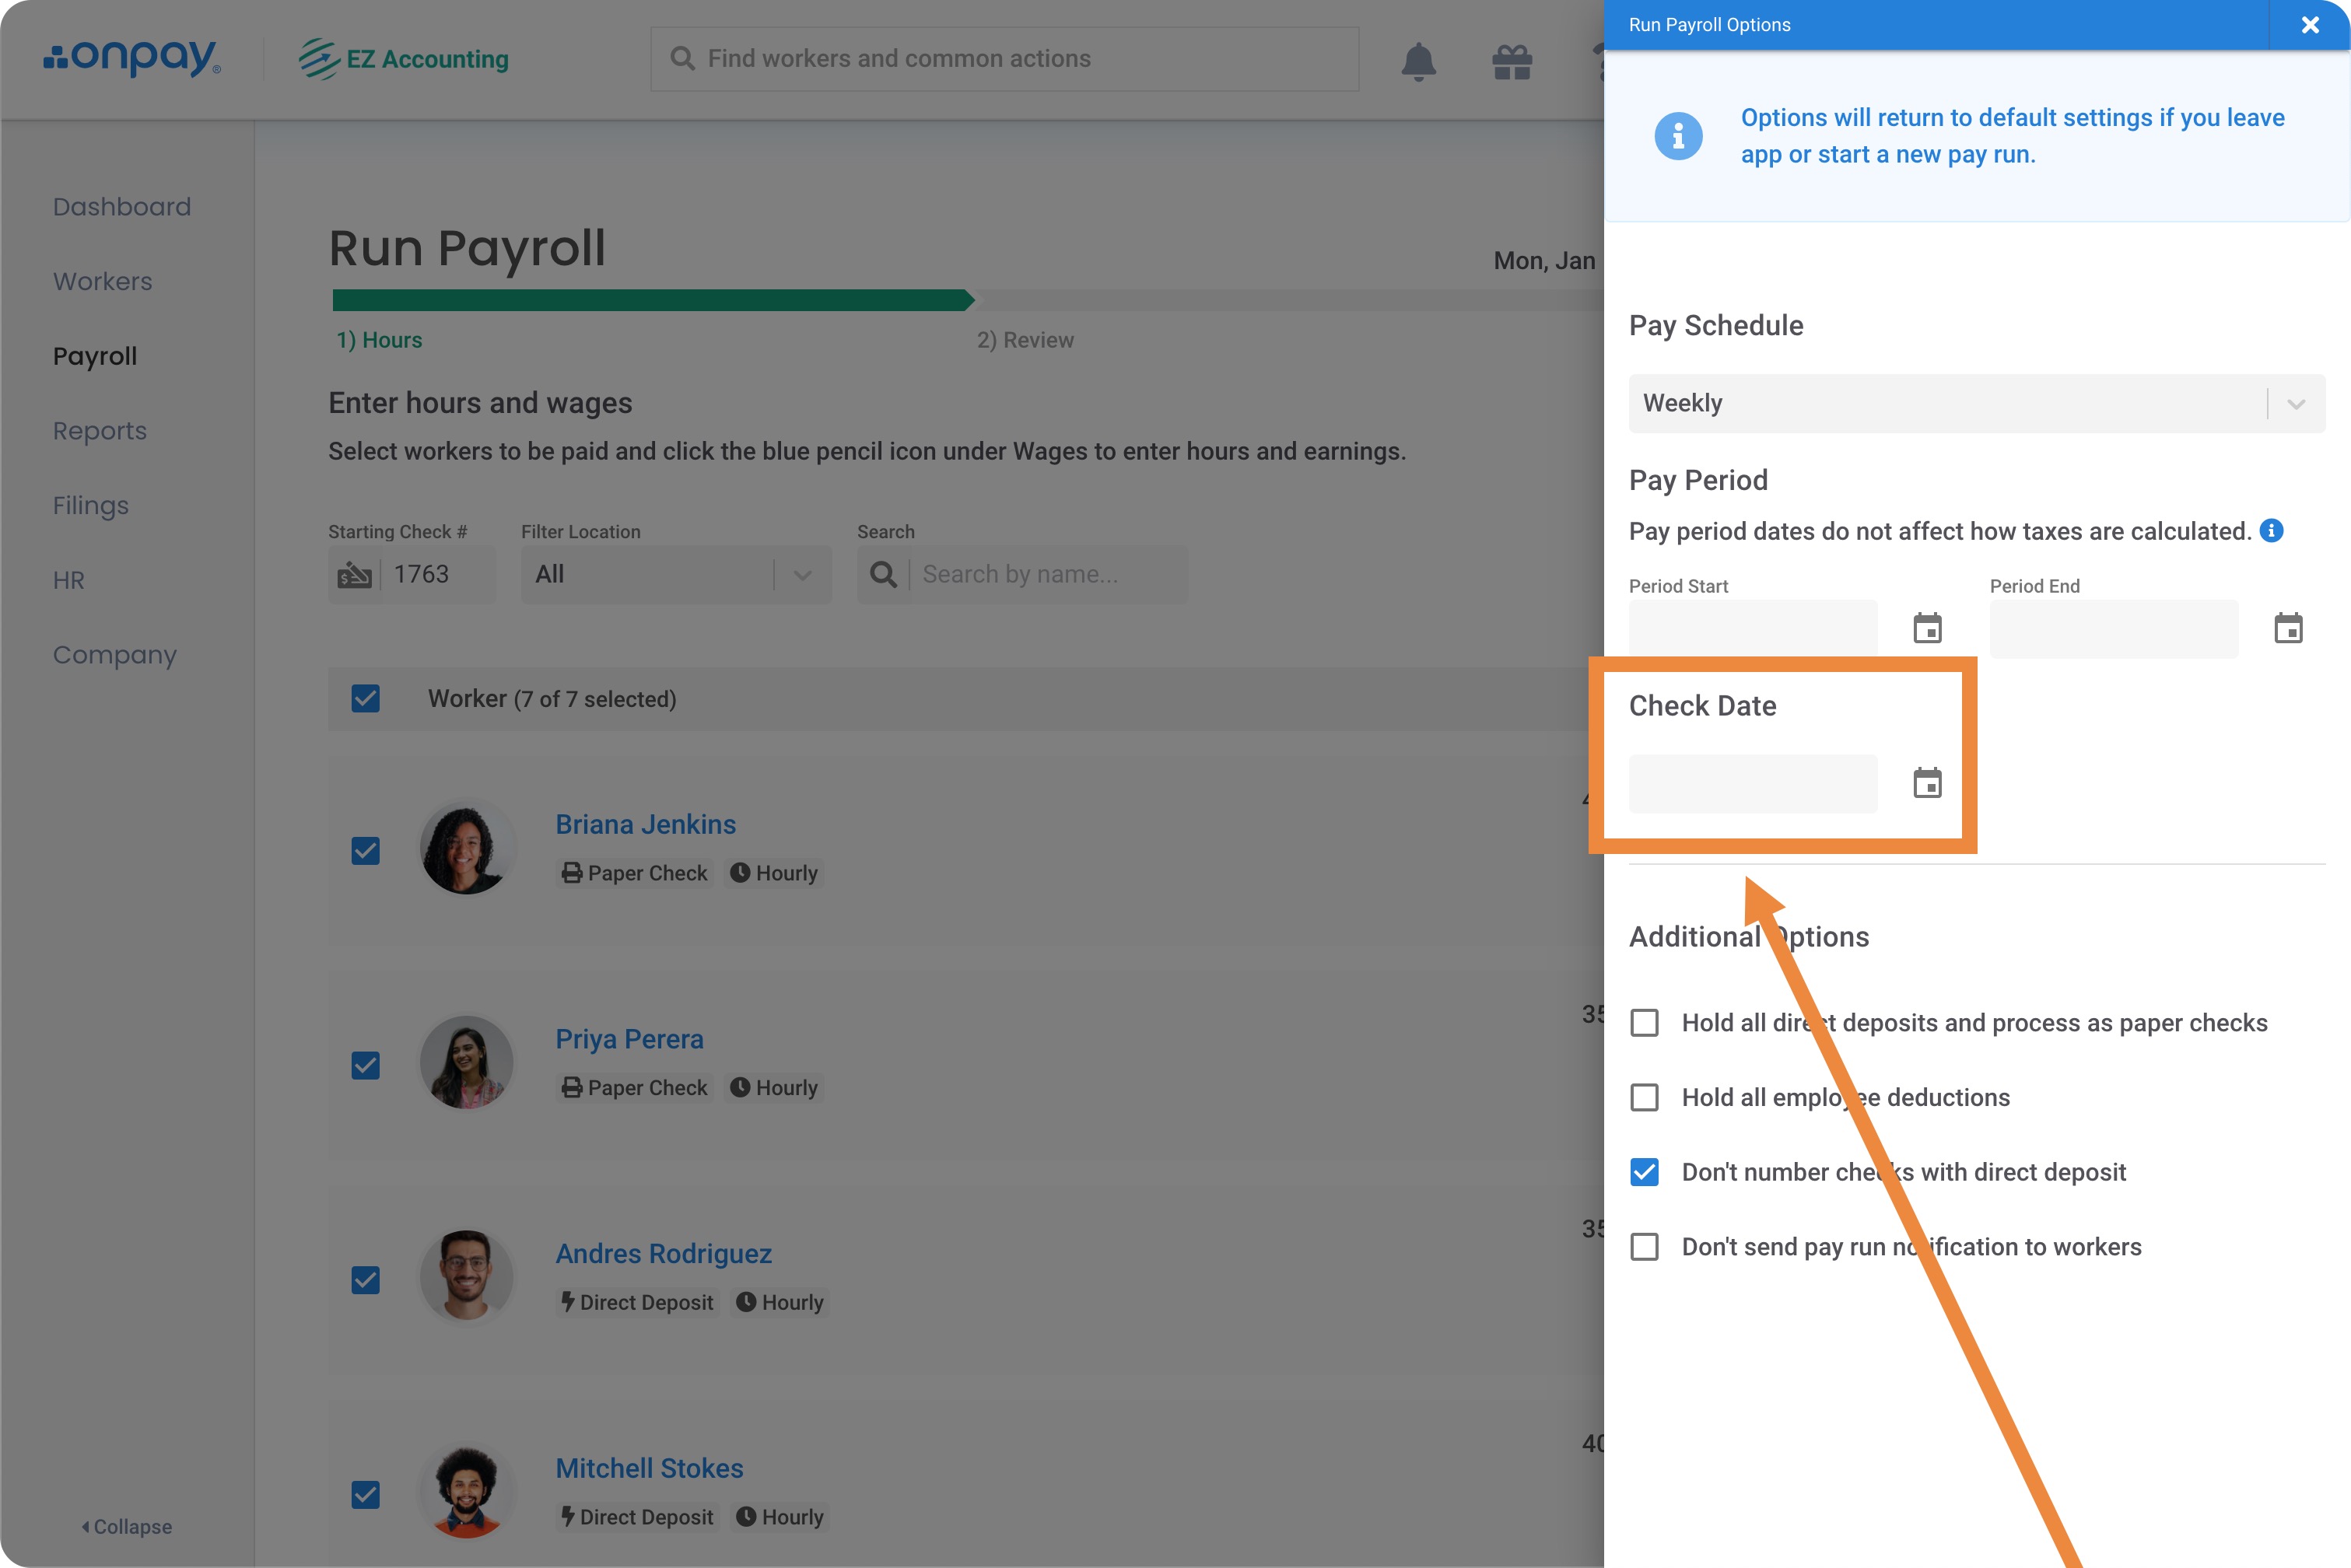
Task: Open Workers section in sidebar
Action: coord(103,281)
